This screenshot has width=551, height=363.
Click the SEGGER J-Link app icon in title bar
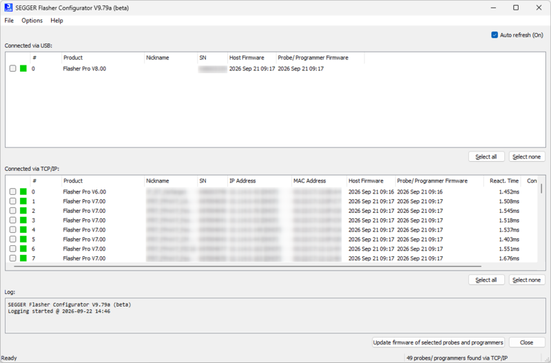(x=8, y=8)
